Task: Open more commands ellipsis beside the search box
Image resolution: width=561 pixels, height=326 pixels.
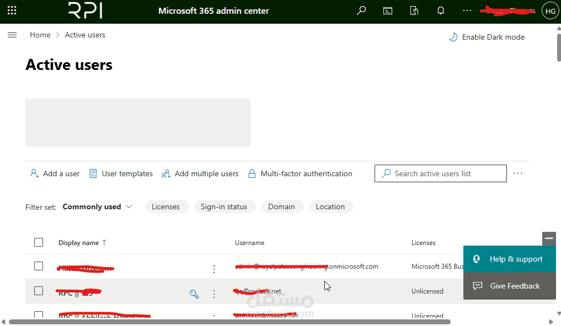Action: pyautogui.click(x=518, y=173)
